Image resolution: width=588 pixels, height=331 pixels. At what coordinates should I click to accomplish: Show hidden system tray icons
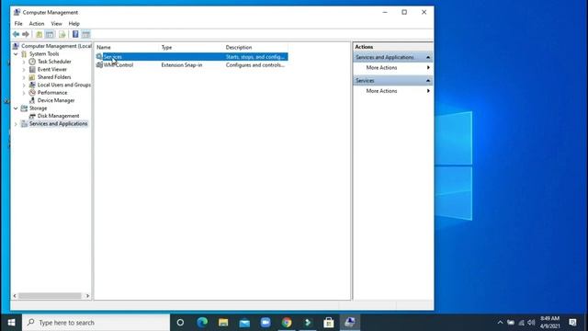(500, 323)
